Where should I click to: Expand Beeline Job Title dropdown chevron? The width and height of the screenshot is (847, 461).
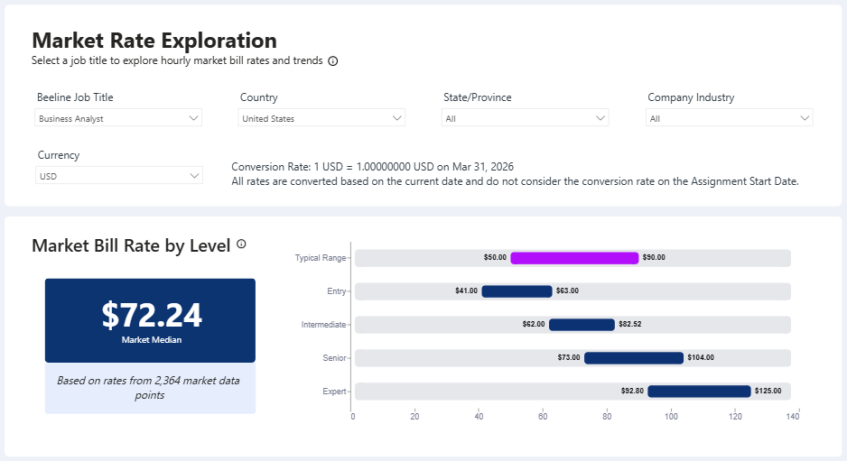pos(194,118)
